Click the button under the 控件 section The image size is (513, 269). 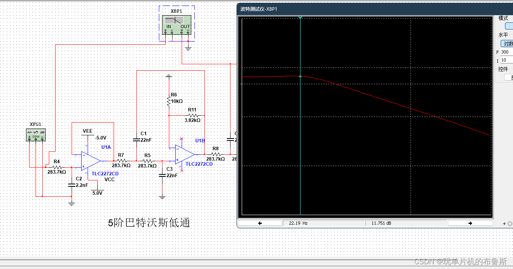click(509, 77)
